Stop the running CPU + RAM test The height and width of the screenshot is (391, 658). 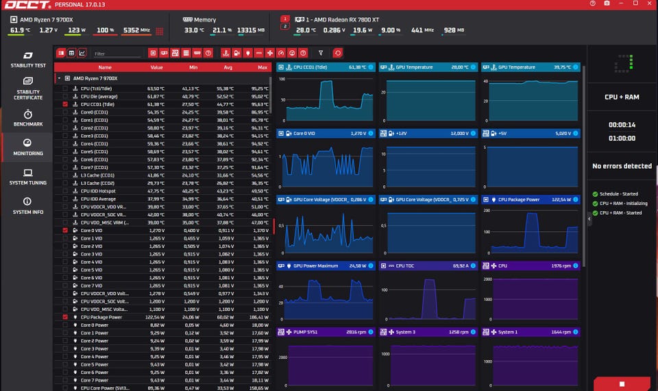point(622,384)
